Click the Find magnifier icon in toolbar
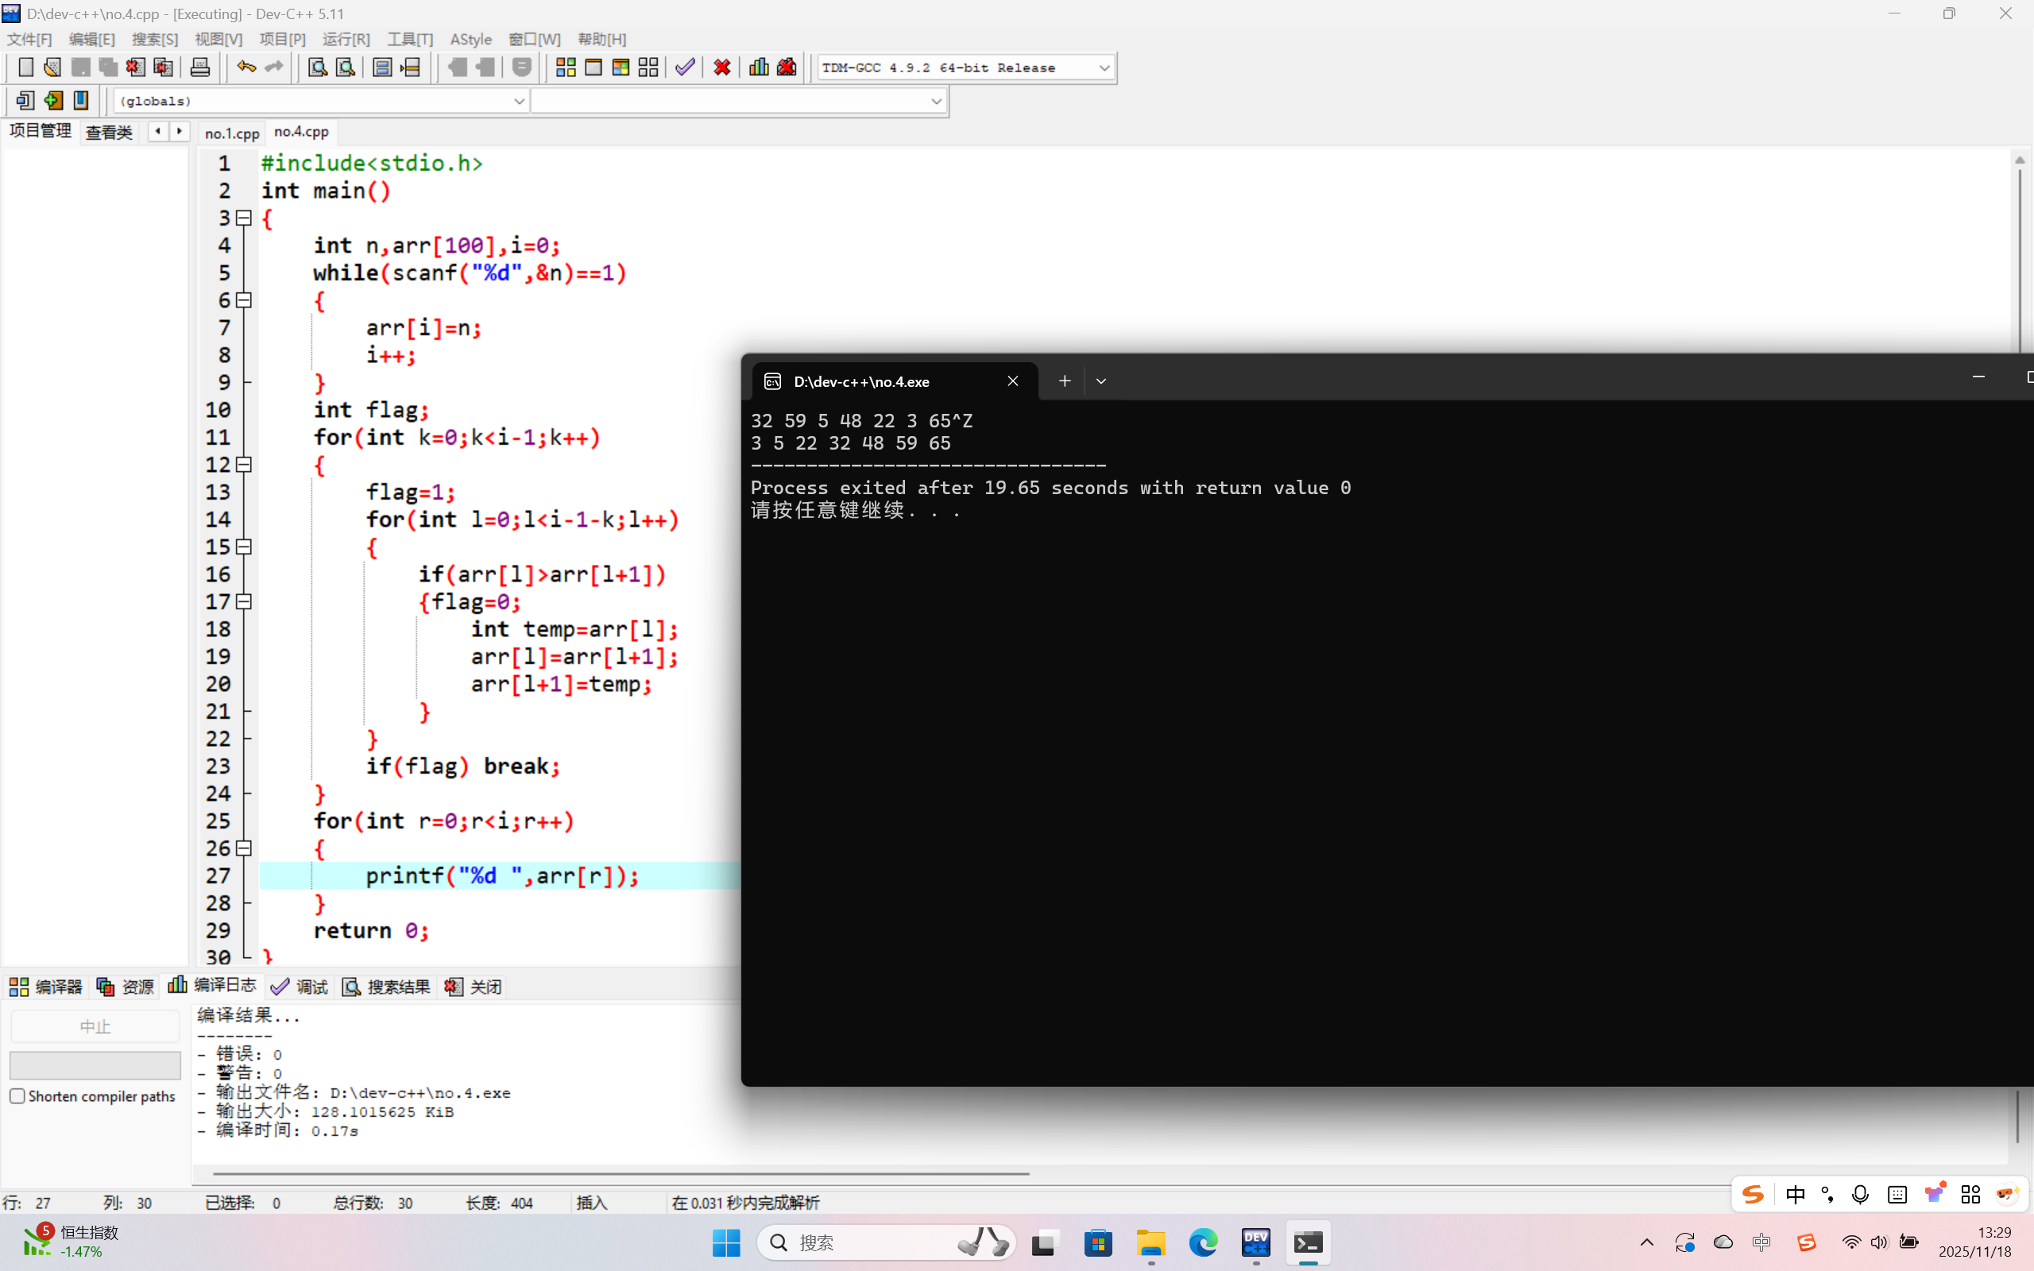This screenshot has height=1271, width=2034. [x=318, y=68]
